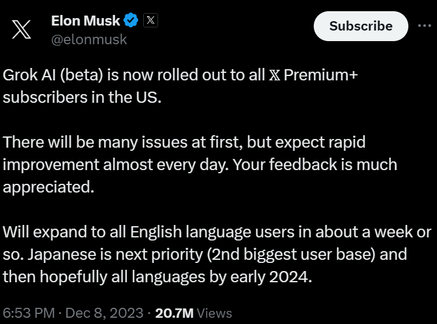437x324 pixels.
Task: Click the @elonmusk handle
Action: pos(88,39)
